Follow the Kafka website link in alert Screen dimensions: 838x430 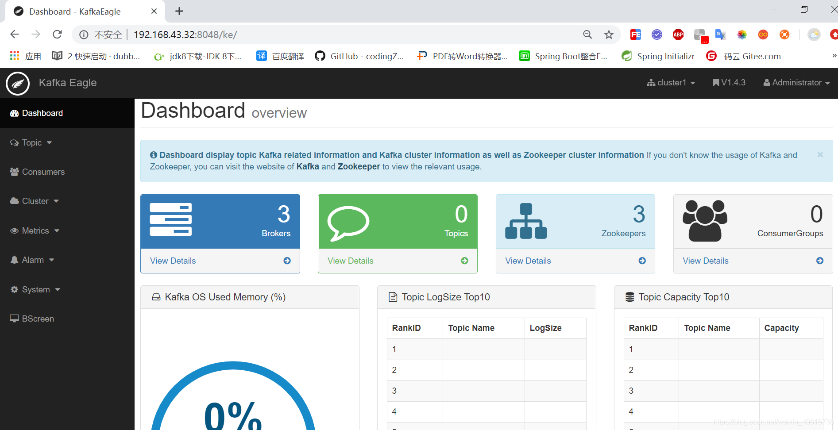pyautogui.click(x=308, y=167)
